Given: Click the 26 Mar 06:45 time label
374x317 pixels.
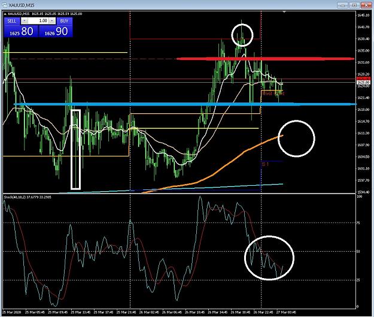Looking at the screenshot, I should tap(172, 312).
